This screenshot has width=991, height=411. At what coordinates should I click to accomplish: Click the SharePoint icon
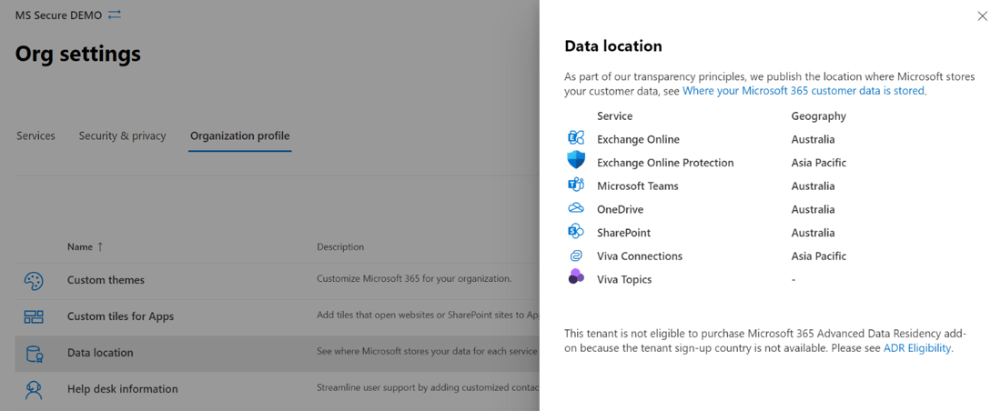(x=576, y=232)
